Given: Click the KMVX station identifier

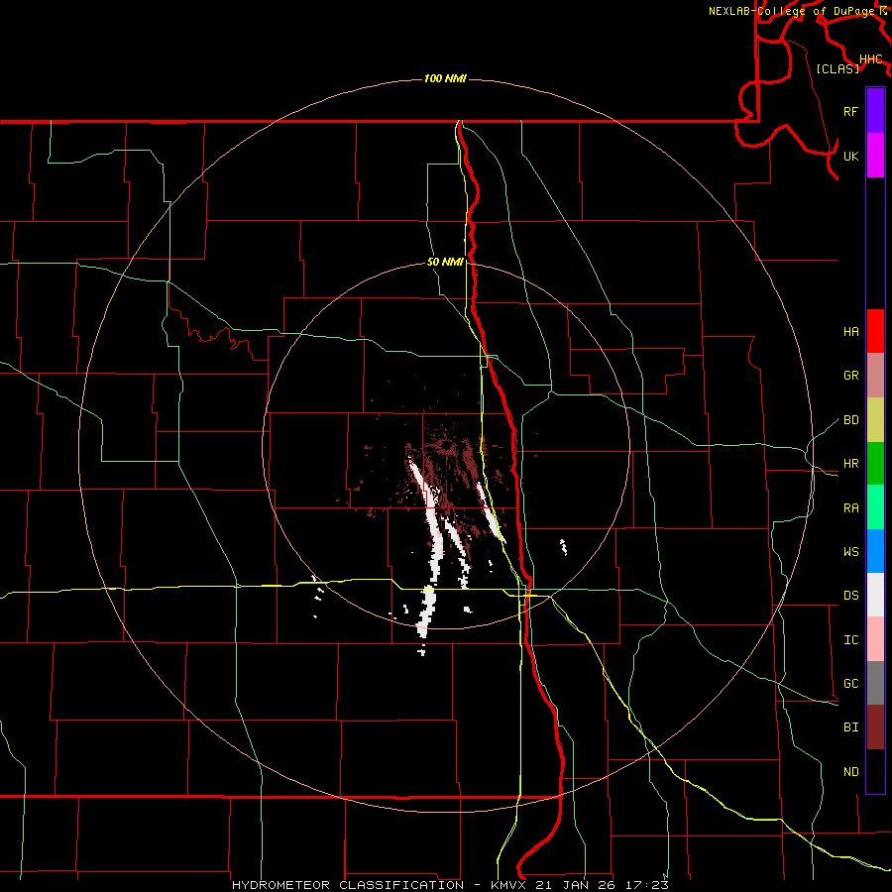Looking at the screenshot, I should point(508,885).
